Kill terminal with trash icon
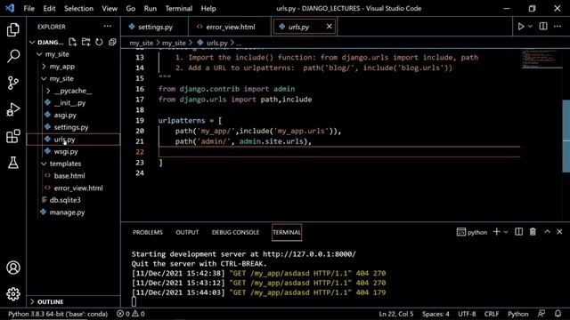The image size is (570, 320). pos(533,232)
